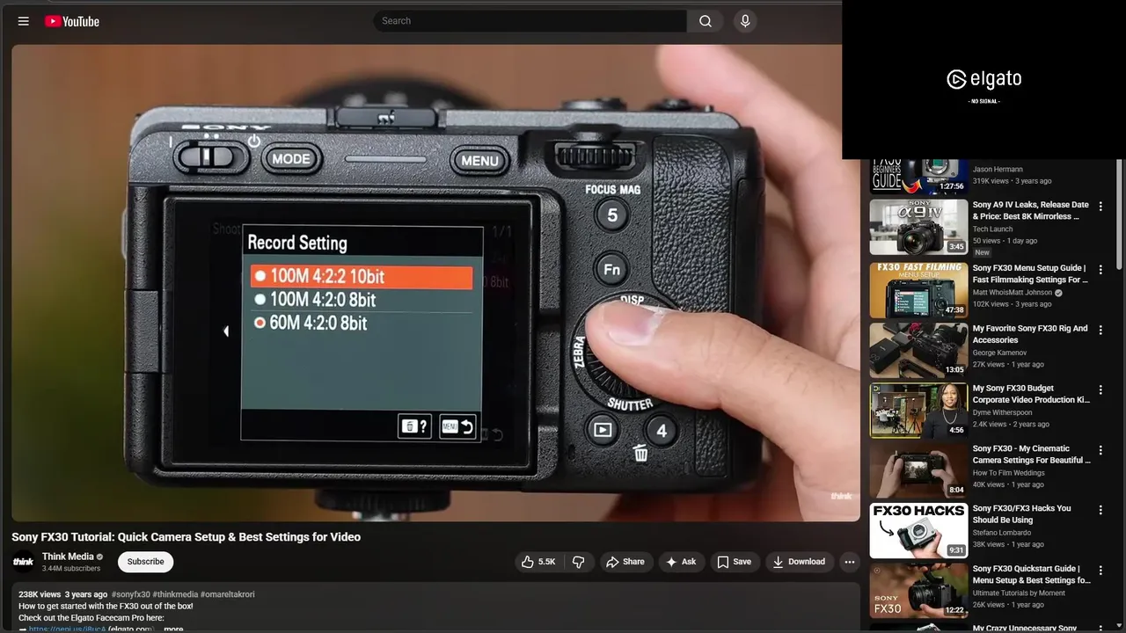Open options menu for Cinematic Camera Settings video
Image resolution: width=1126 pixels, height=633 pixels.
[x=1100, y=450]
